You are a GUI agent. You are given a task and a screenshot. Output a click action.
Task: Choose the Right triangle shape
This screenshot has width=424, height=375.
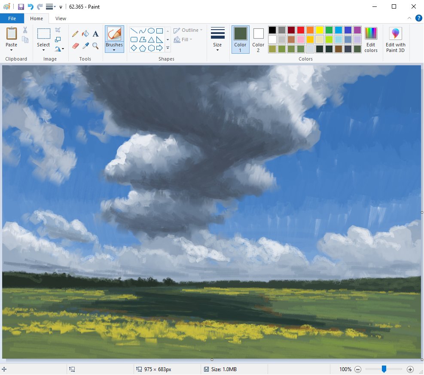click(x=159, y=40)
